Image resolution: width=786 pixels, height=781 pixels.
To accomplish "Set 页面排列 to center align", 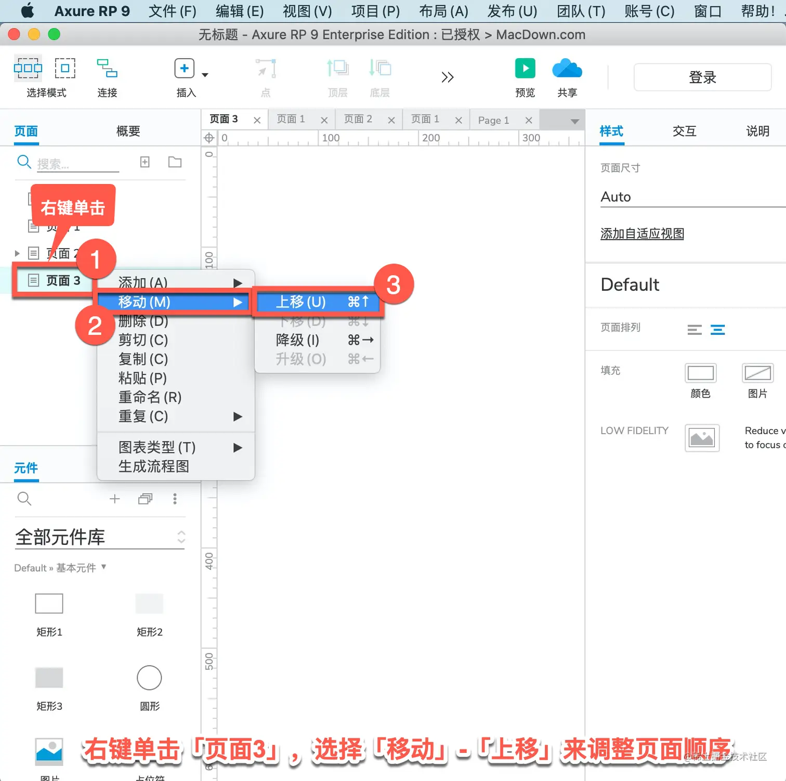I will [x=718, y=330].
